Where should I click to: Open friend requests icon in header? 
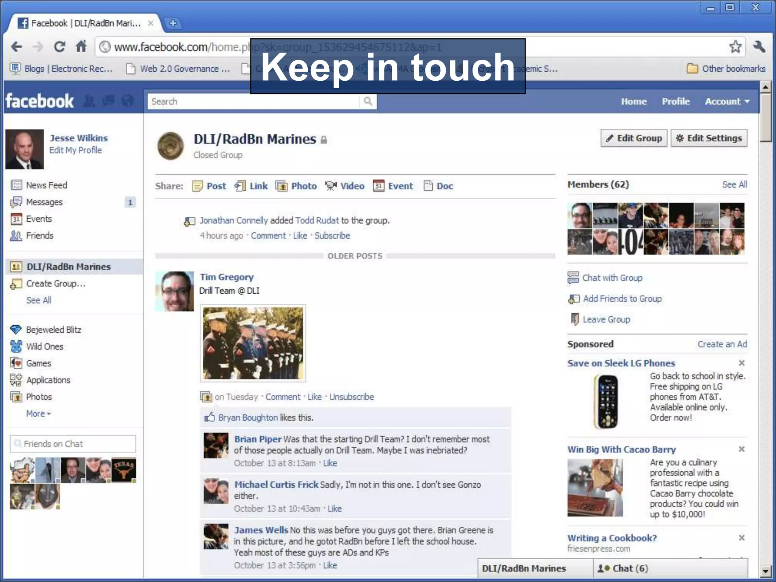(x=89, y=101)
